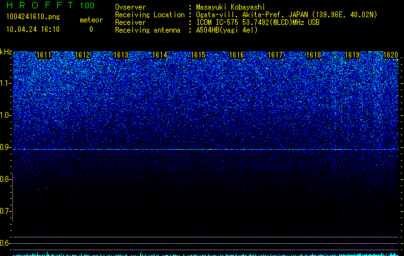Click the meteor count value 0
404x256 pixels.
(x=91, y=29)
